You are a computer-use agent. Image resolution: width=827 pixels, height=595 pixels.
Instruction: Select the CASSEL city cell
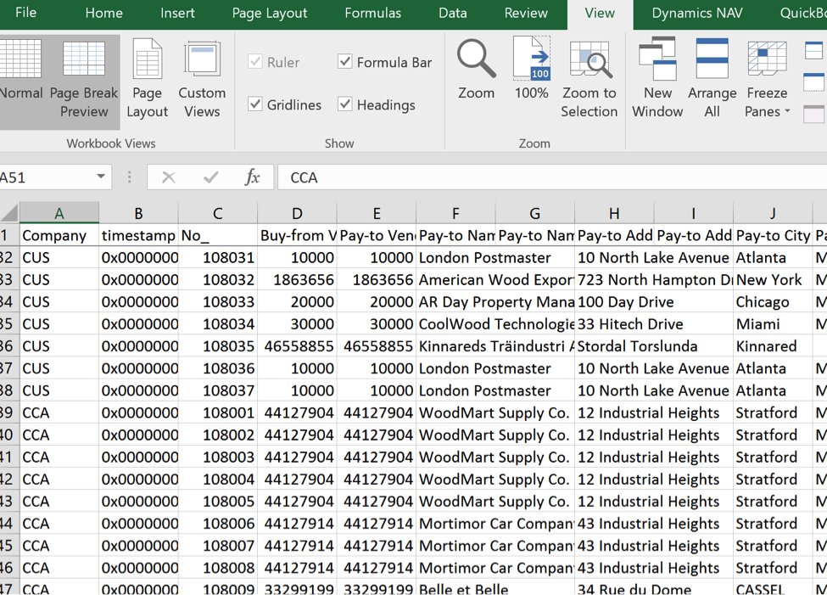tap(773, 587)
